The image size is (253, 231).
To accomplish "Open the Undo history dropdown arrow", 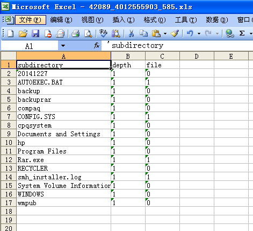I will [199, 33].
